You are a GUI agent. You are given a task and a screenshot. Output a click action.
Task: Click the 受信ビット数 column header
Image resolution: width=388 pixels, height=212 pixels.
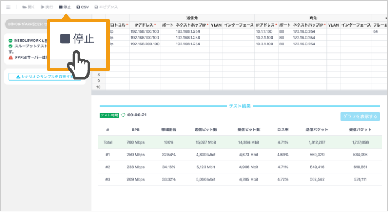249,130
